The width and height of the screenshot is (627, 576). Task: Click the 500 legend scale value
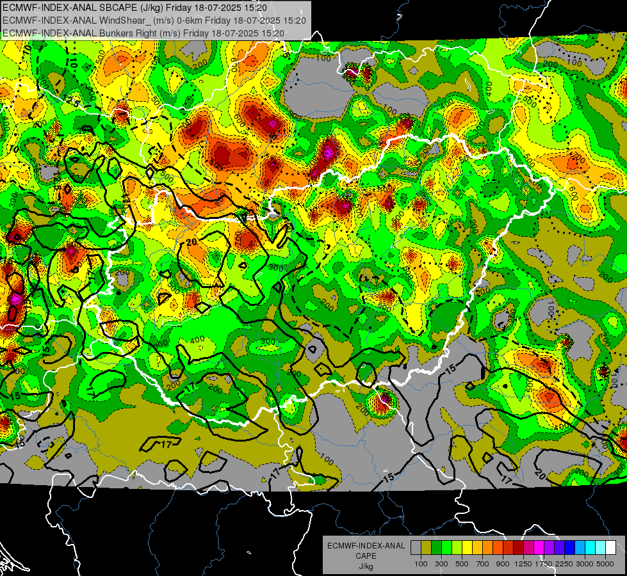[462, 564]
